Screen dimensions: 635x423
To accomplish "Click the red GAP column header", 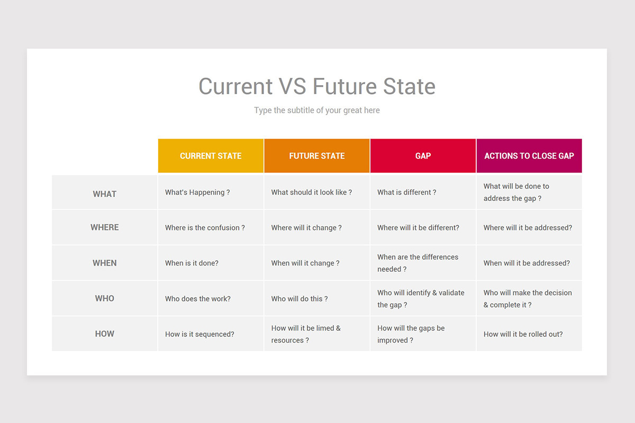I will pos(423,156).
